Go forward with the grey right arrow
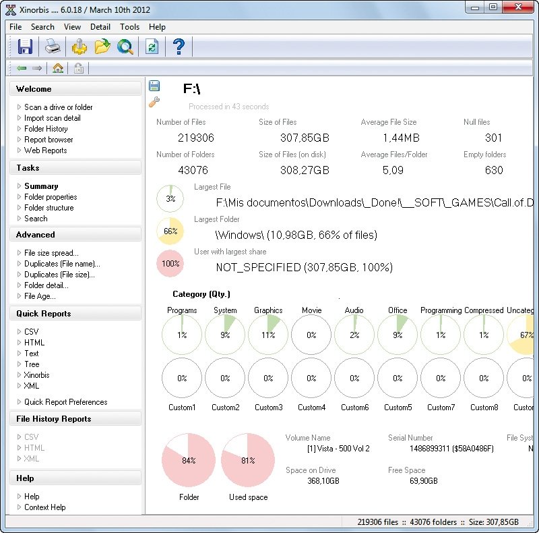 pyautogui.click(x=37, y=68)
